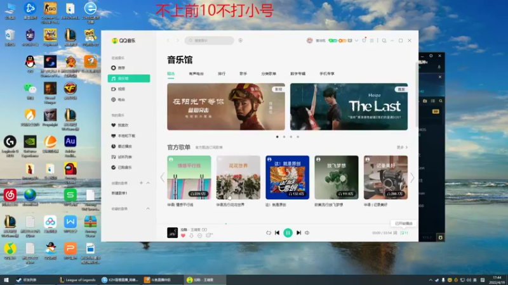Open 已购音乐 (Purchased music)

pyautogui.click(x=129, y=167)
